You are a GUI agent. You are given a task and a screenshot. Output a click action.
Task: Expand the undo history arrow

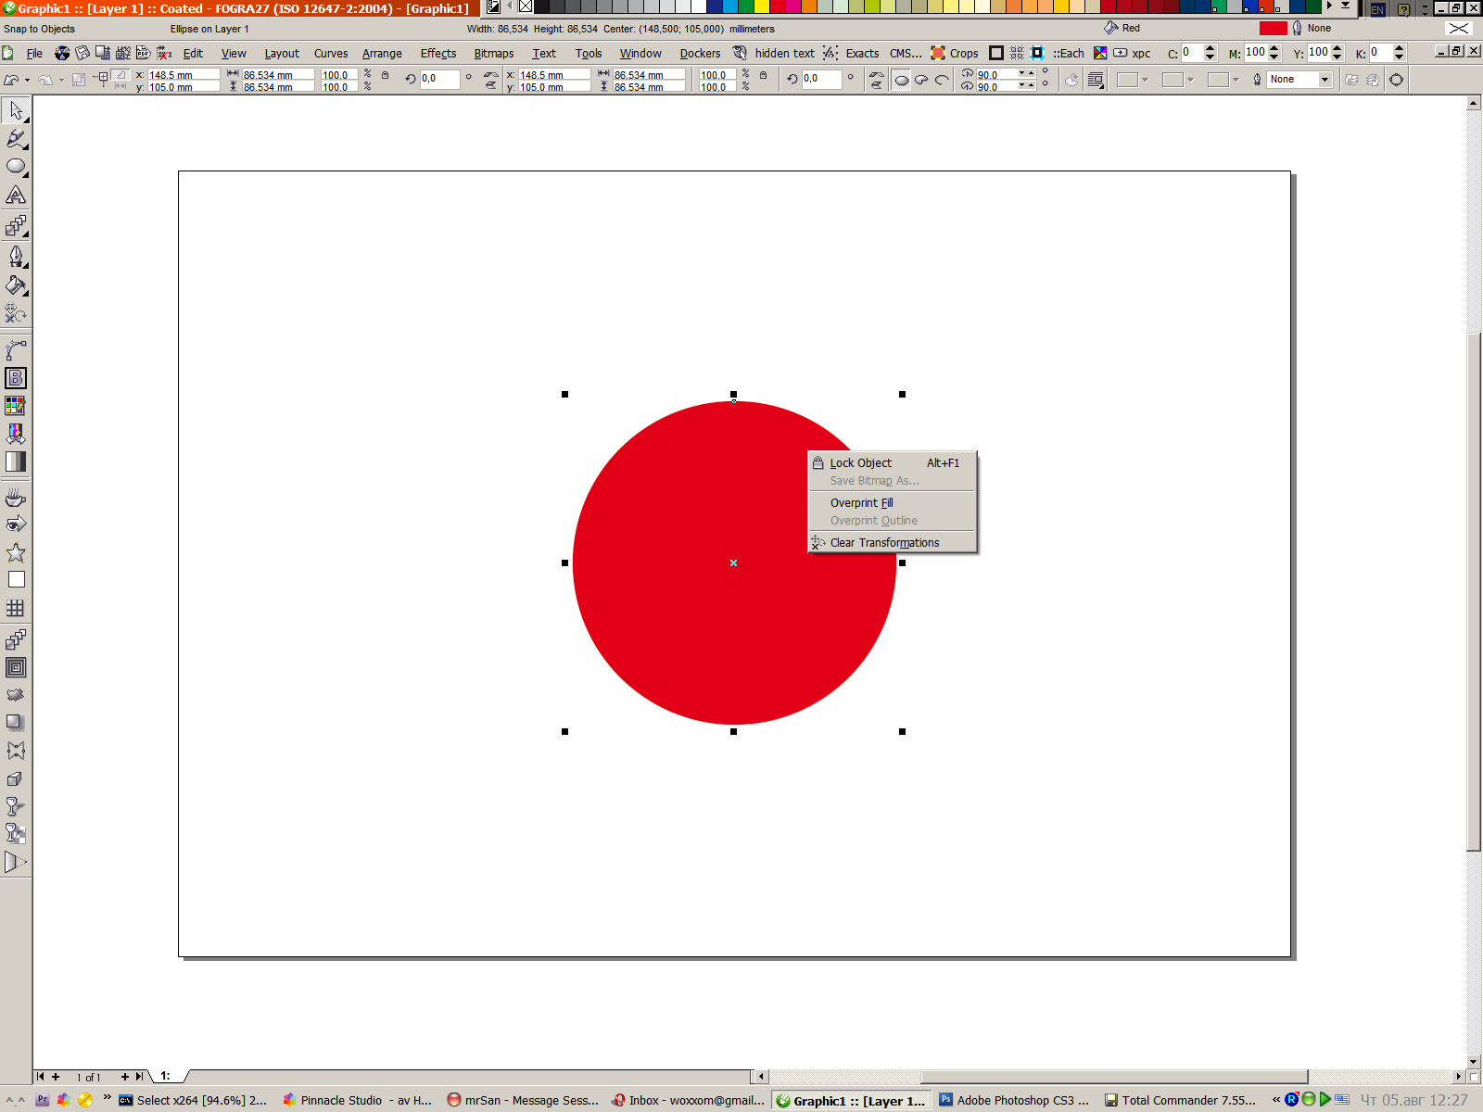tap(27, 81)
